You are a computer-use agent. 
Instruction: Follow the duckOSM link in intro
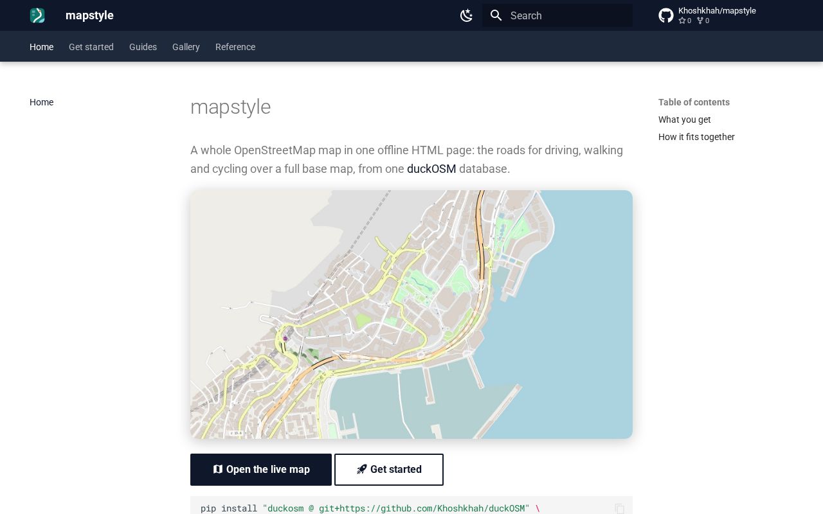pos(431,169)
